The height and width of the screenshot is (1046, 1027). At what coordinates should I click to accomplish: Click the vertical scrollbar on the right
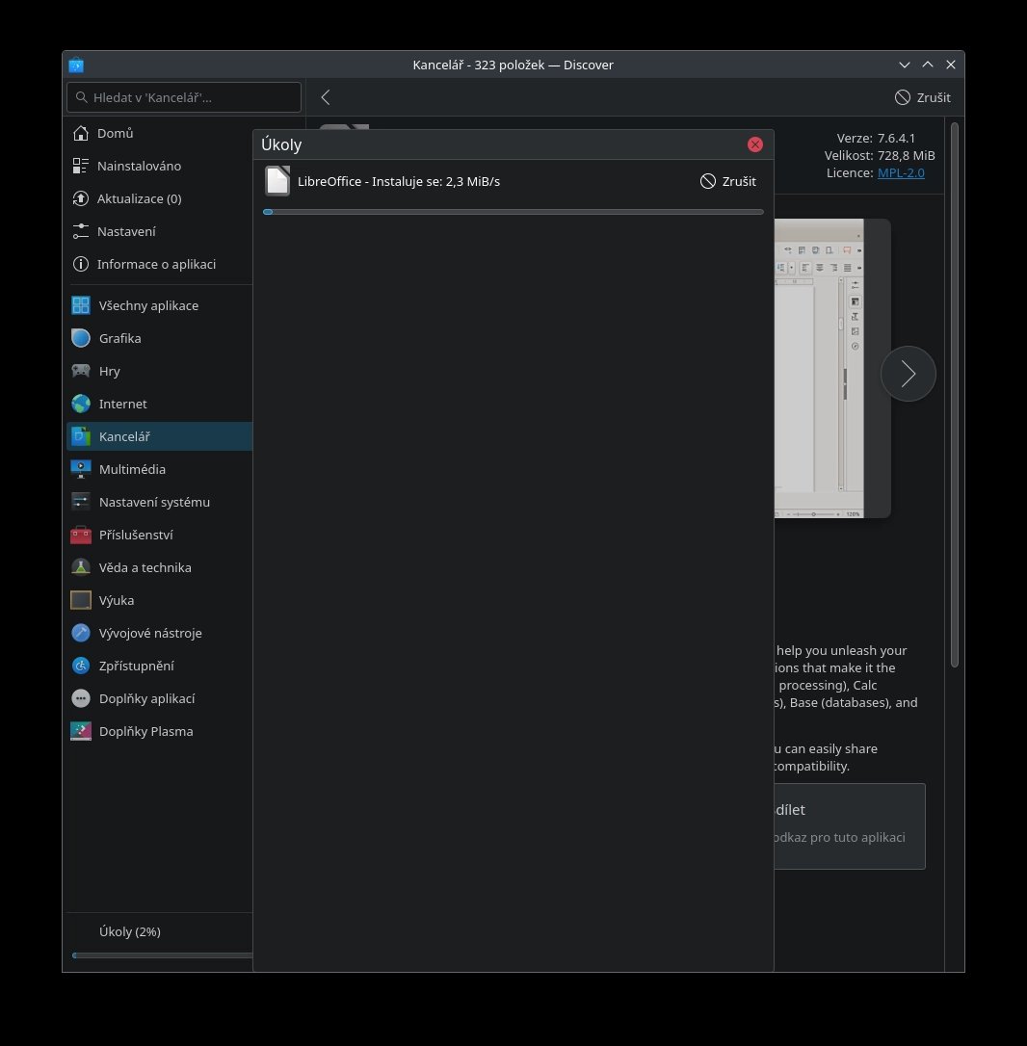click(955, 394)
